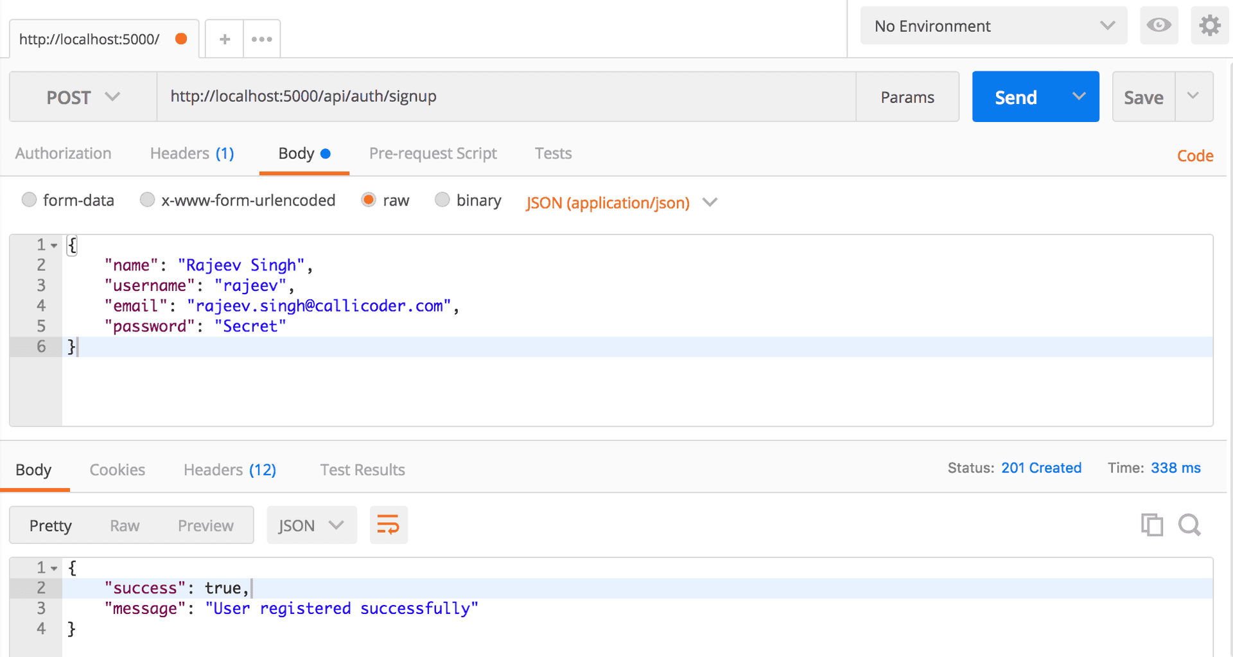
Task: Open the No Environment selector
Action: [x=993, y=25]
